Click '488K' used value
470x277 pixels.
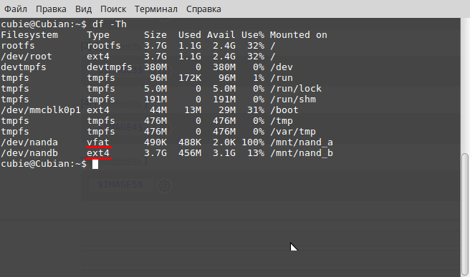(x=190, y=142)
